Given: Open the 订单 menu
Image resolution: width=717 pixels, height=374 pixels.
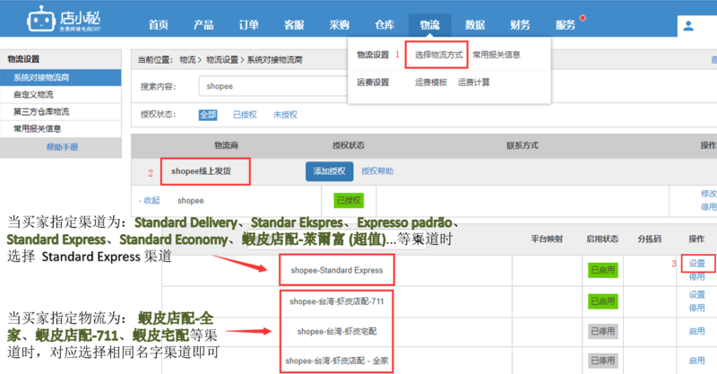Looking at the screenshot, I should [x=249, y=25].
